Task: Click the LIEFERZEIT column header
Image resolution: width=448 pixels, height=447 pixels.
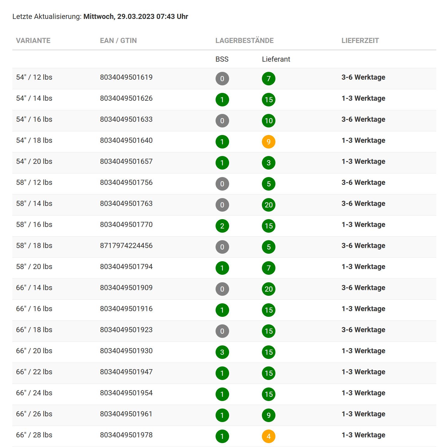Action: pyautogui.click(x=360, y=41)
